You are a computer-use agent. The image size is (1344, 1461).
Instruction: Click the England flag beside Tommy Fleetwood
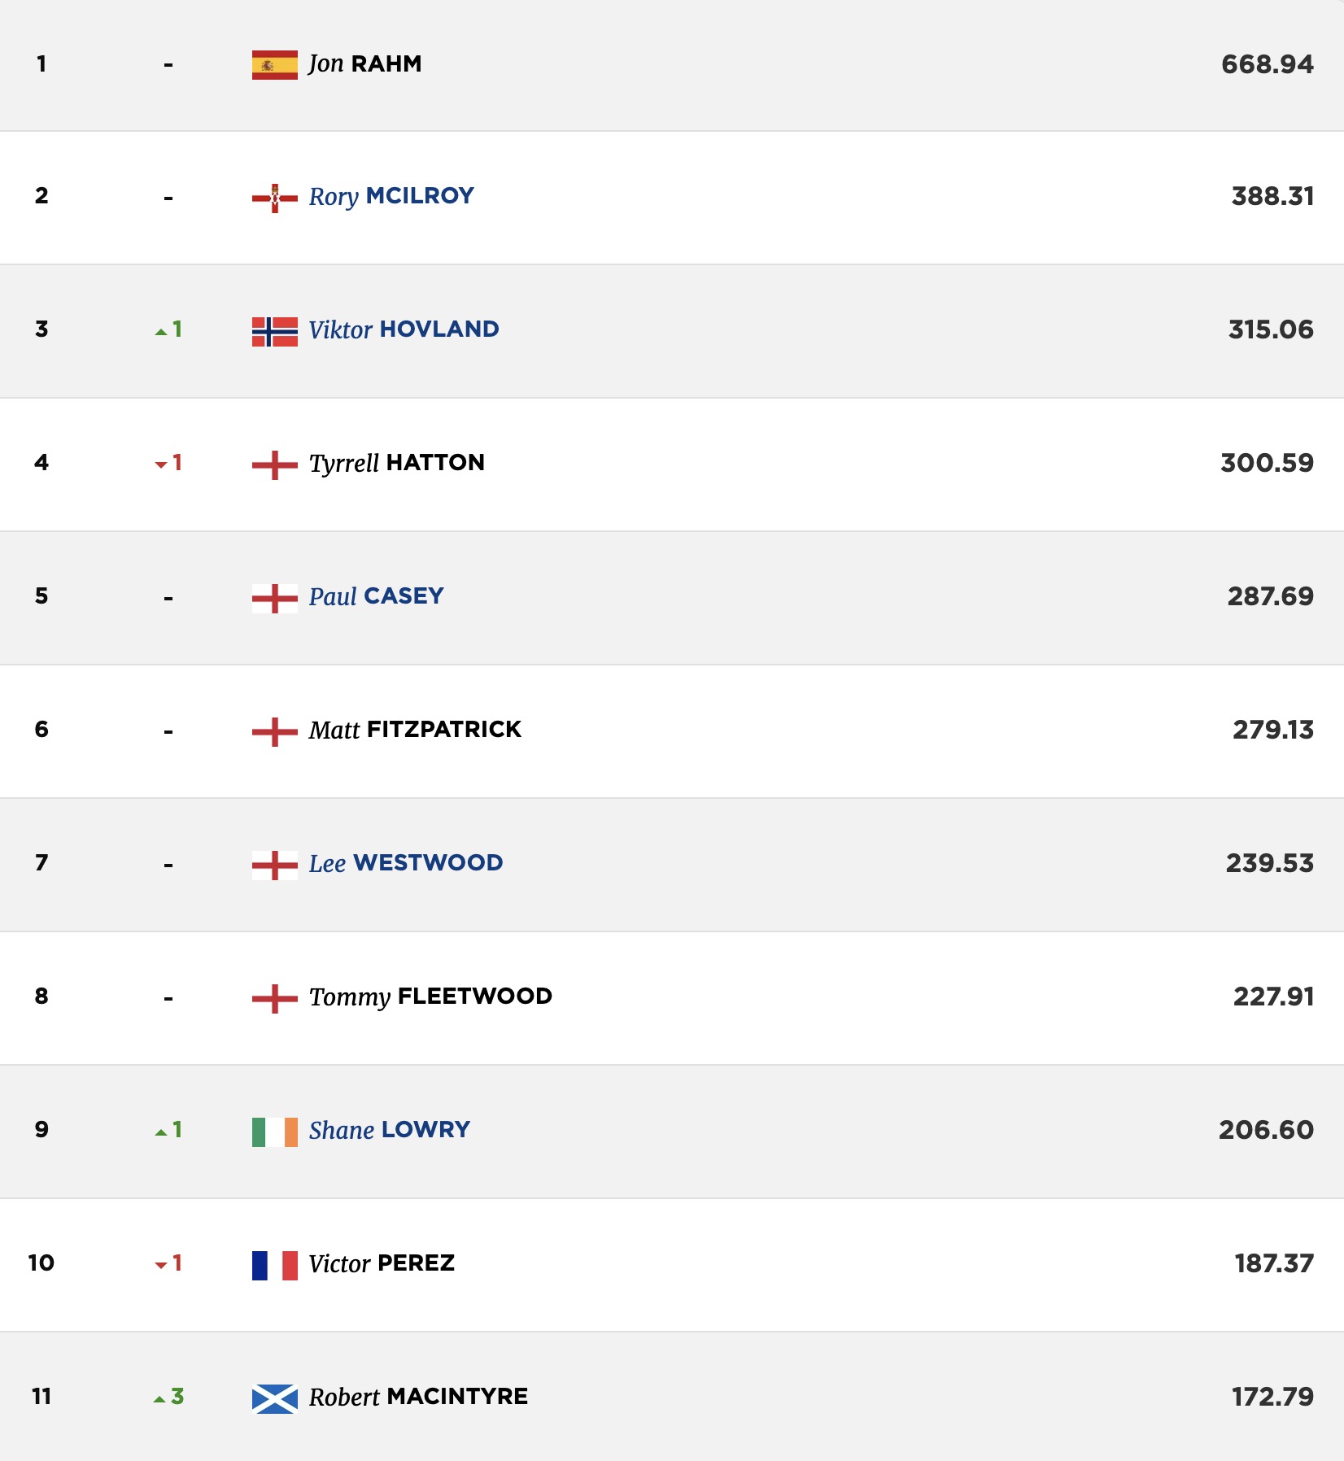click(275, 998)
